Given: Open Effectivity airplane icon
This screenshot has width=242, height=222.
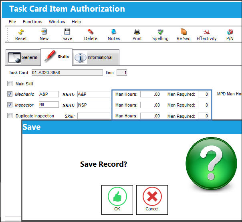Looking at the screenshot, I should [x=206, y=35].
